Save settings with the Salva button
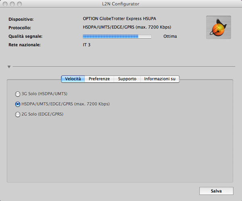242x201 pixels. [216, 191]
